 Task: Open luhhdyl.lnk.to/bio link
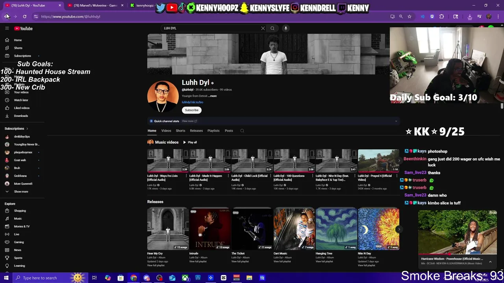[193, 102]
